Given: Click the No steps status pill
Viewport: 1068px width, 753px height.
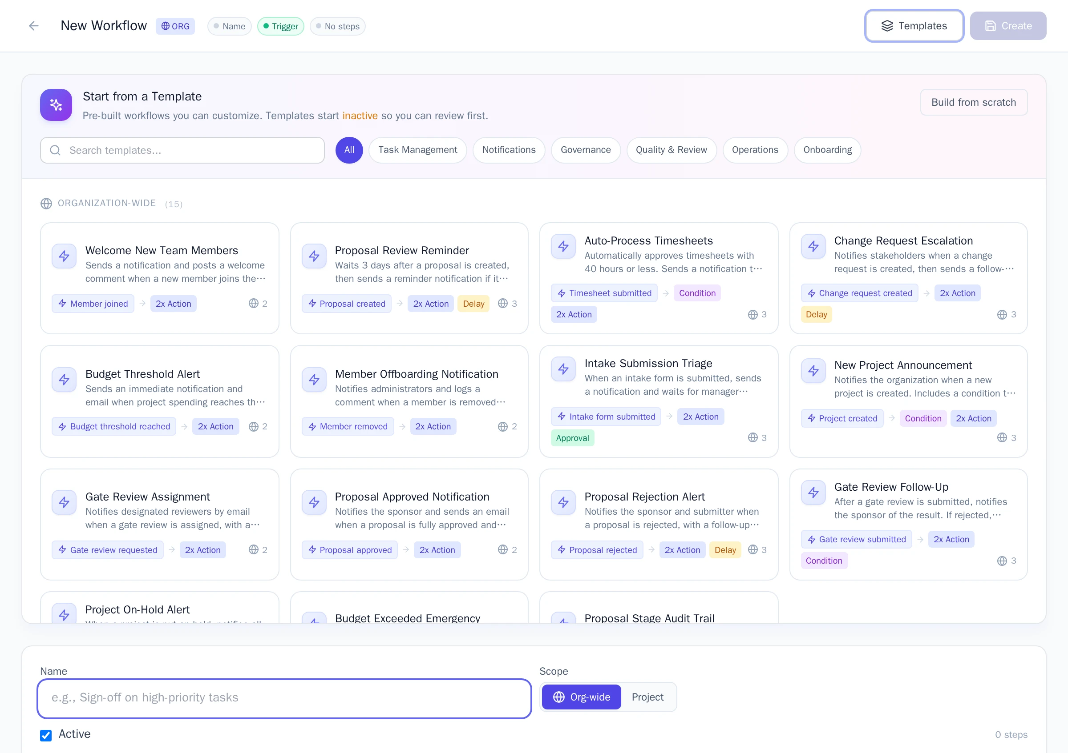Looking at the screenshot, I should [x=337, y=27].
